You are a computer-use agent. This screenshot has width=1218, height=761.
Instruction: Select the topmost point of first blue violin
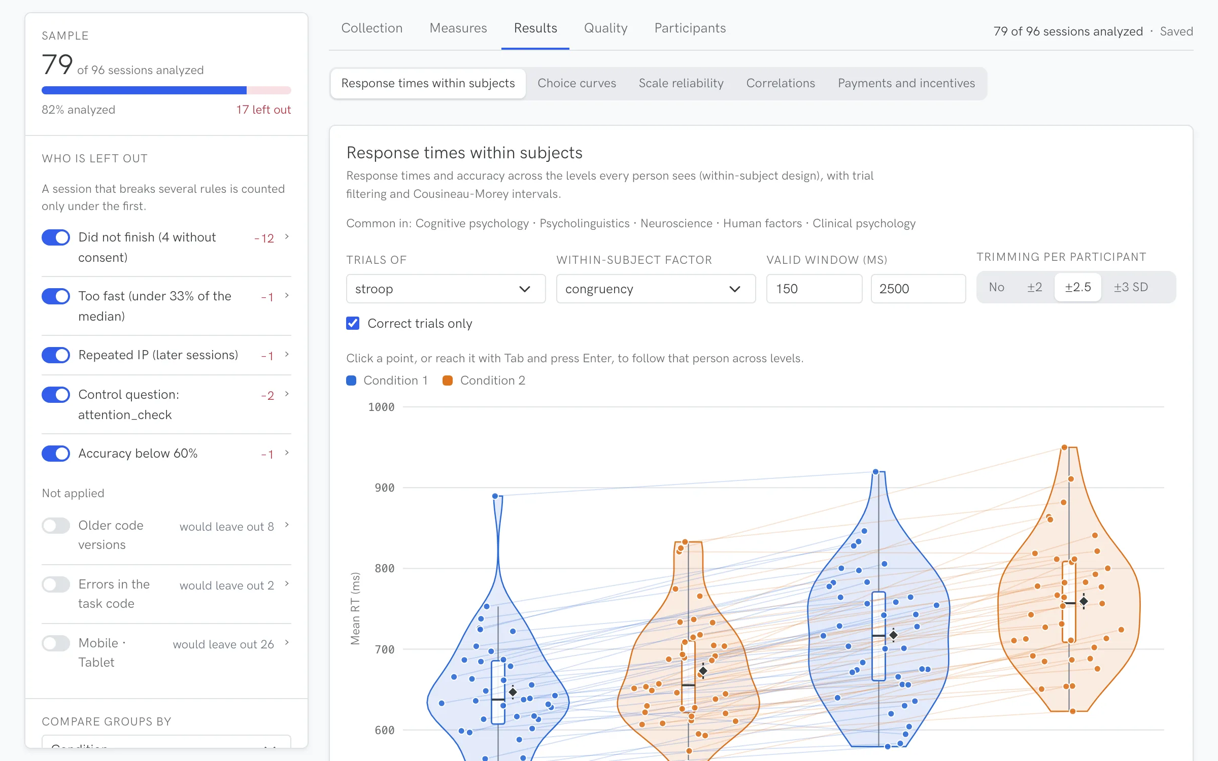tap(495, 496)
